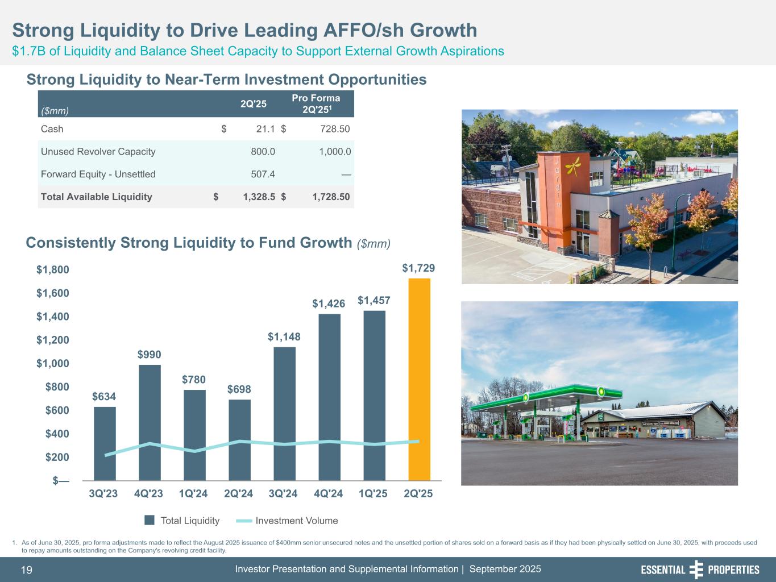
Task: Select the 1Q'24 x-axis label
Action: (x=193, y=494)
